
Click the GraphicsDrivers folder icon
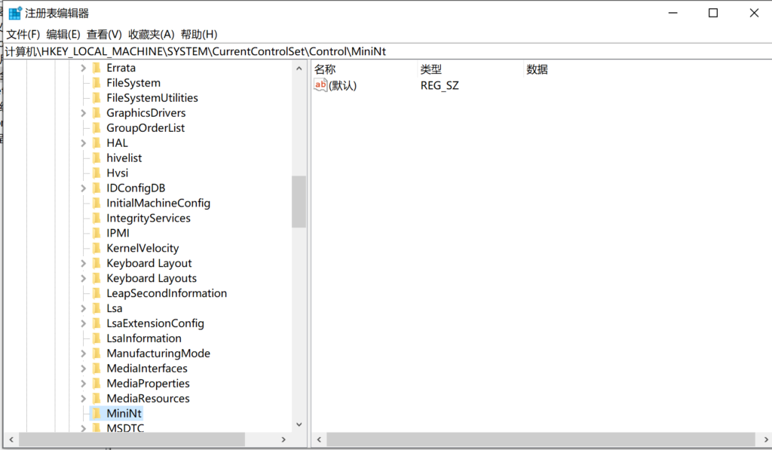coord(97,113)
